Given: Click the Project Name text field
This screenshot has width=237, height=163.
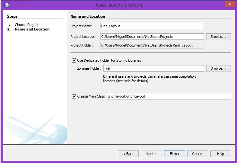Looking at the screenshot, I should point(152,26).
